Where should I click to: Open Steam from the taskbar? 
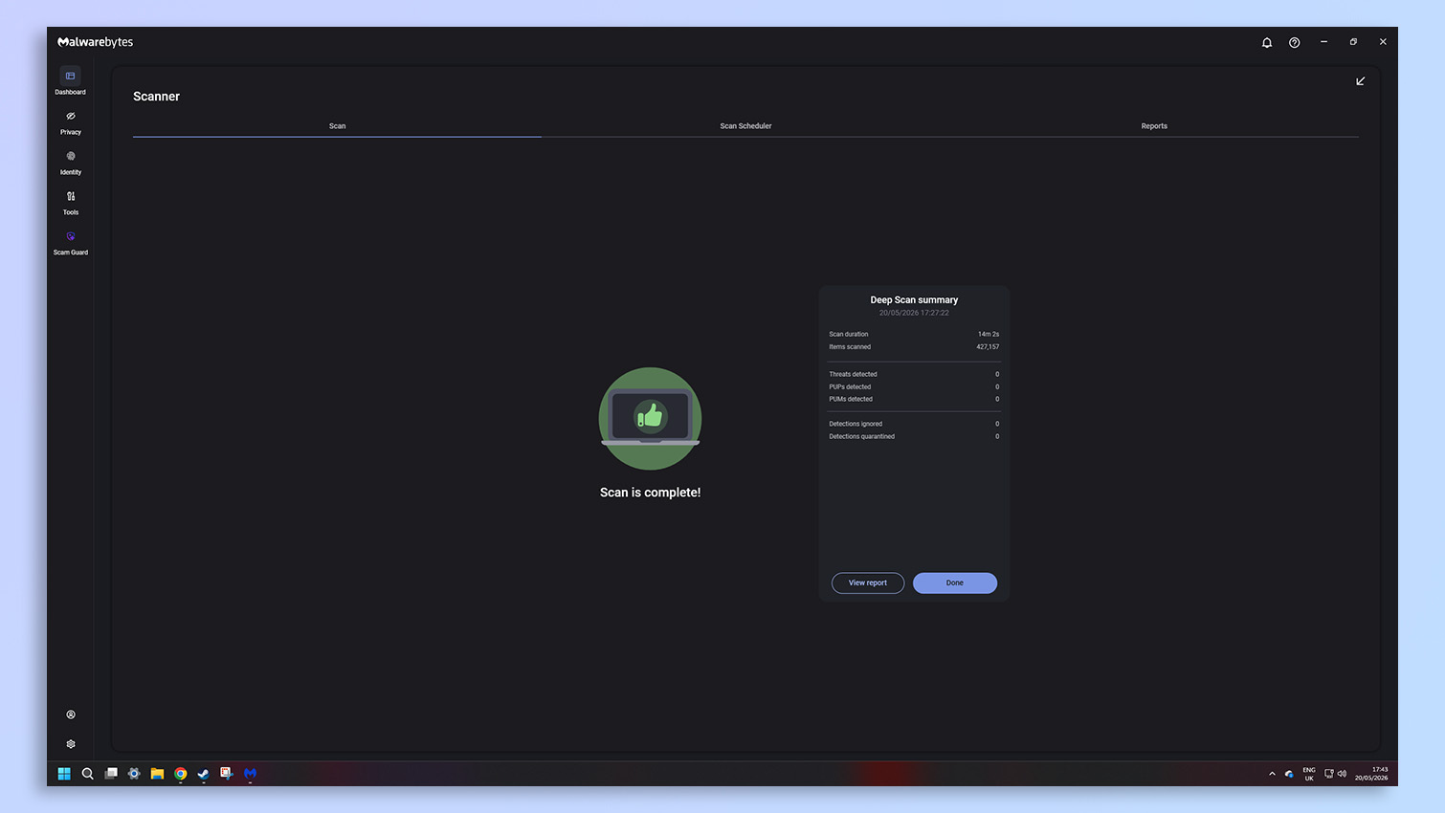[x=203, y=774]
